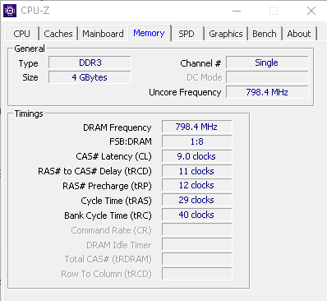Go to the SPD tab
Image resolution: width=327 pixels, height=301 pixels.
pos(187,34)
